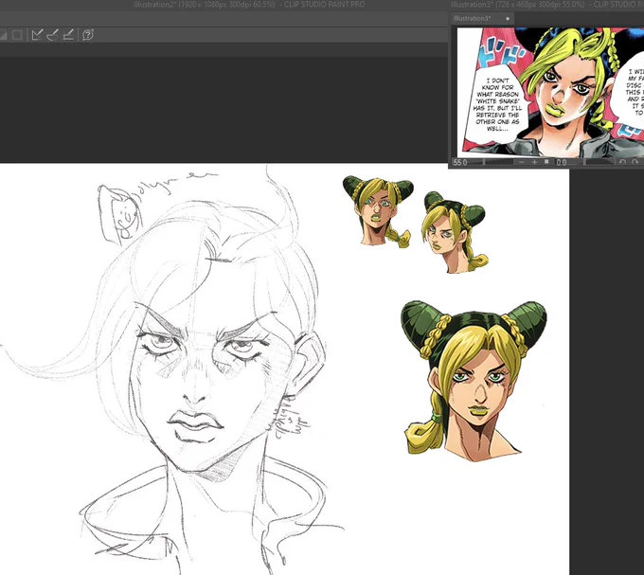The width and height of the screenshot is (644, 575).
Task: Zoom in with the plus button in Illustration3
Action: pyautogui.click(x=534, y=162)
